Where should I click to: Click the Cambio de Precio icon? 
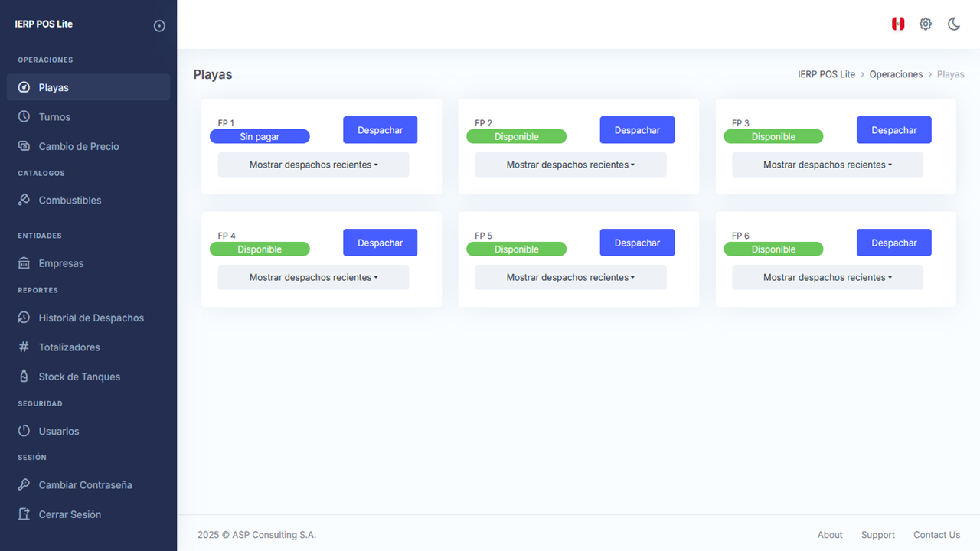[x=24, y=146]
